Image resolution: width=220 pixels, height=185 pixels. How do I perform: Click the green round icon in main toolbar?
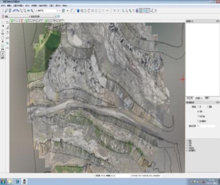pyautogui.click(x=28, y=11)
